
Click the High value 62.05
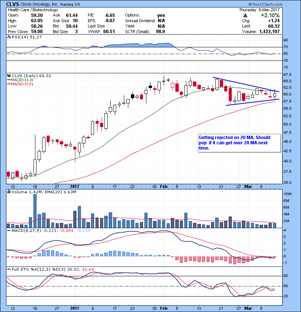pos(36,21)
